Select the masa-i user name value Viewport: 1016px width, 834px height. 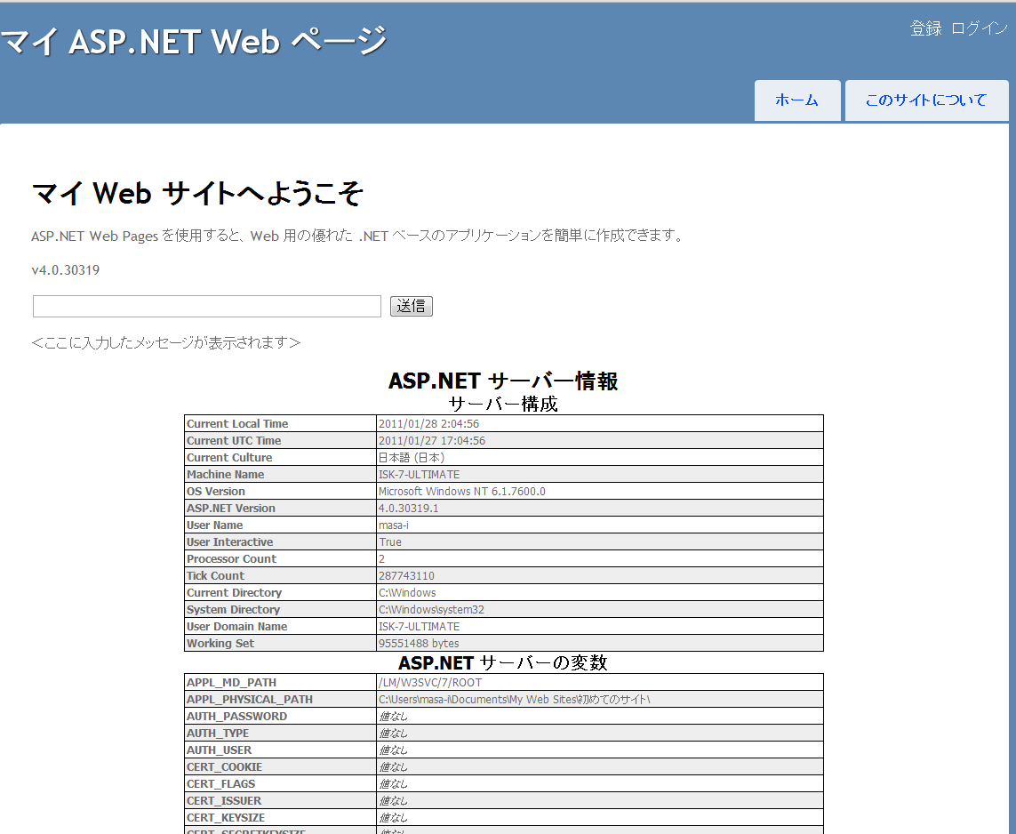pos(393,525)
